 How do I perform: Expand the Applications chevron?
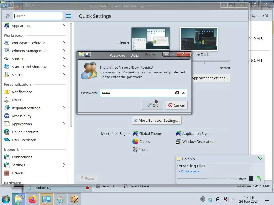(64, 124)
